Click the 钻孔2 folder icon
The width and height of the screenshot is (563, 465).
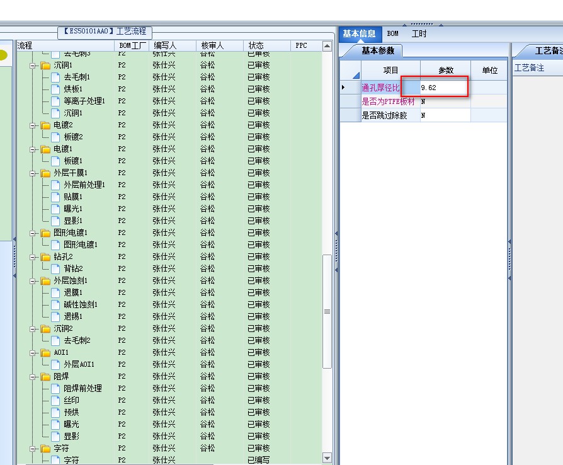click(45, 256)
